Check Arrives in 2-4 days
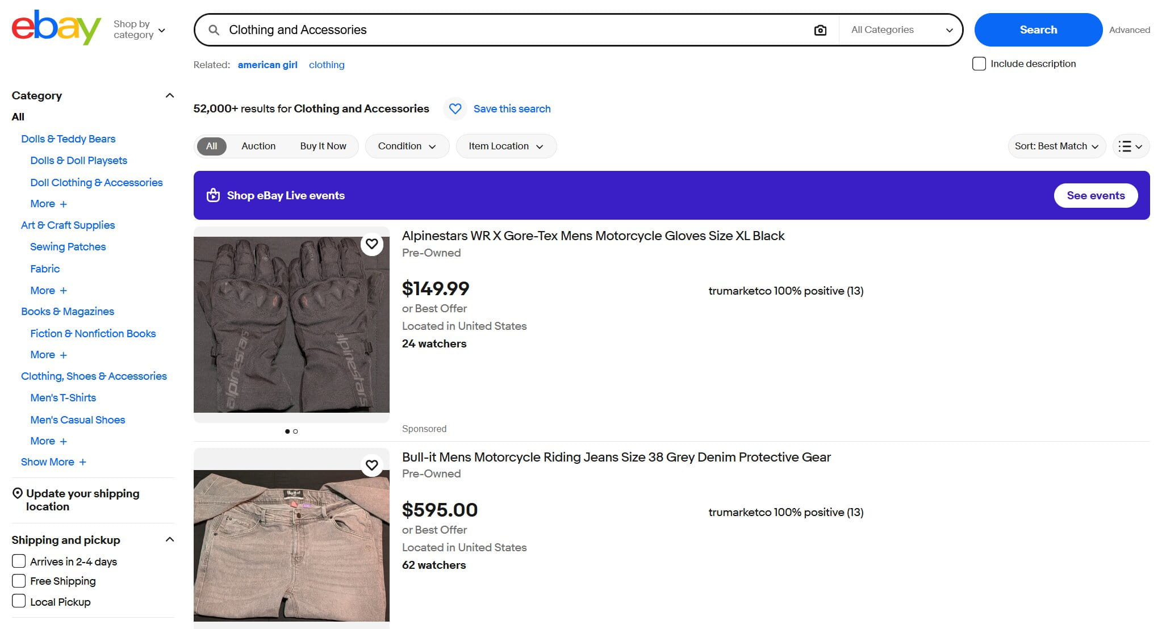 [x=19, y=561]
